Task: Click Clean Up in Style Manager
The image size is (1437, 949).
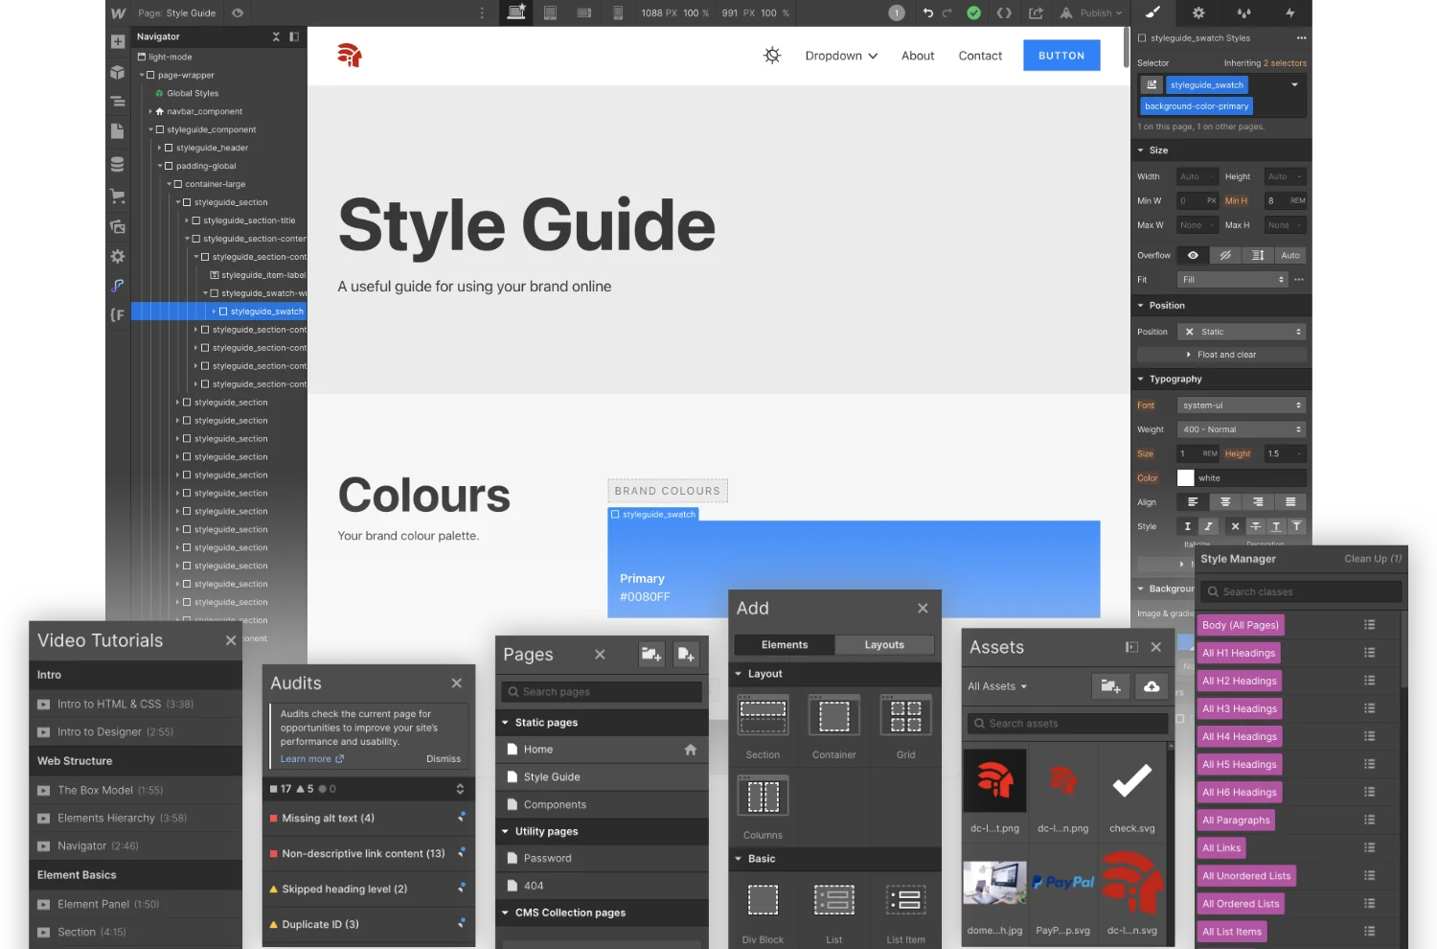Action: pyautogui.click(x=1373, y=559)
